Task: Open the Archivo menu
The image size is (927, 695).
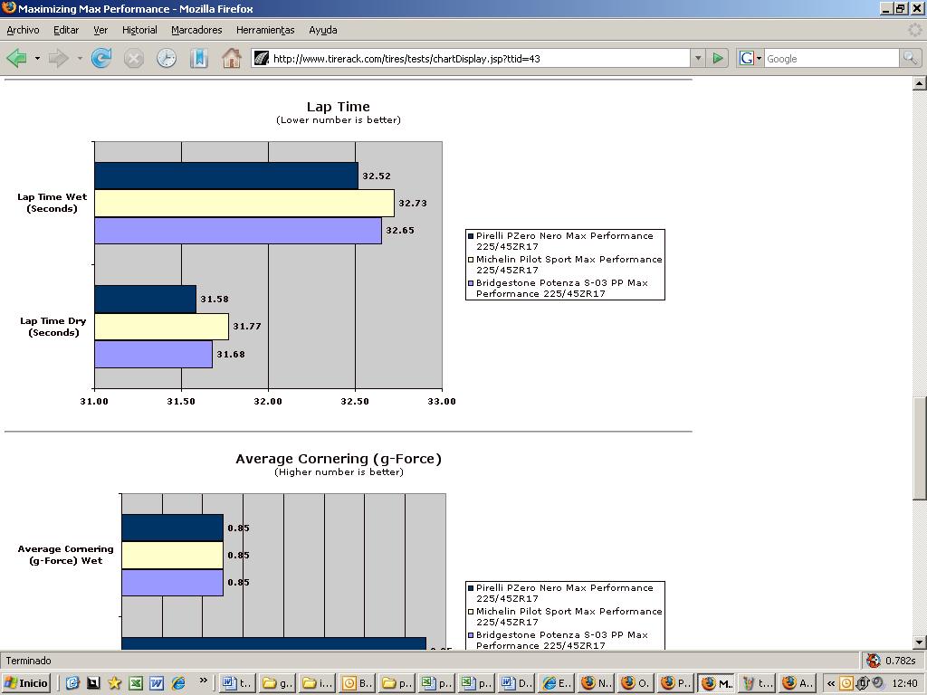Action: pos(23,30)
